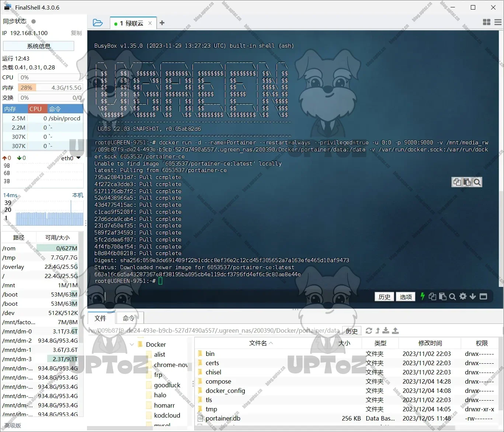Switch to the grid layout view icon
The height and width of the screenshot is (432, 504).
487,23
